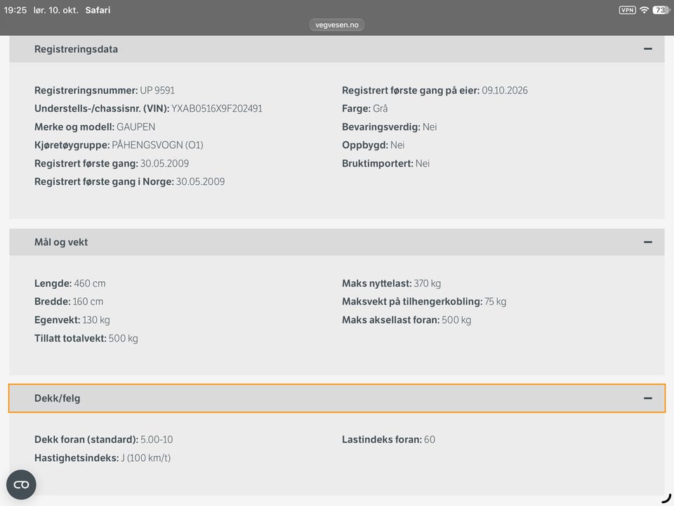The height and width of the screenshot is (506, 674).
Task: Collapse Dekk/felg with its minus icon
Action: [x=648, y=398]
